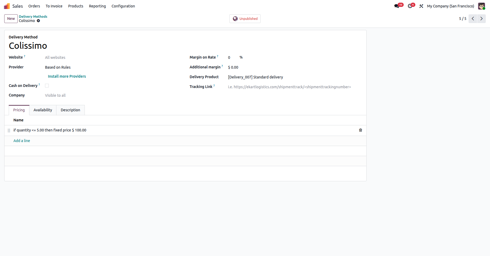Add a line to the pricing rules
Viewport: 490px width, 256px height.
click(22, 141)
